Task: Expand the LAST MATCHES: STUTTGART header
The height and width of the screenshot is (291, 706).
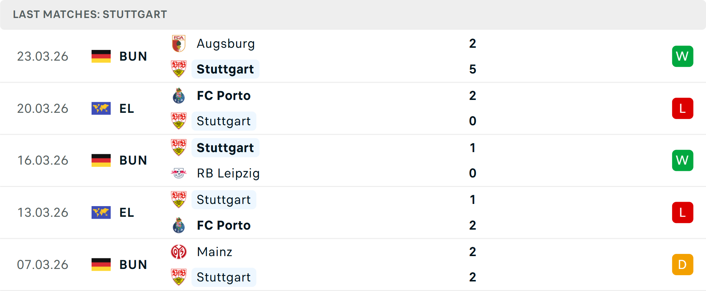Action: [x=89, y=14]
